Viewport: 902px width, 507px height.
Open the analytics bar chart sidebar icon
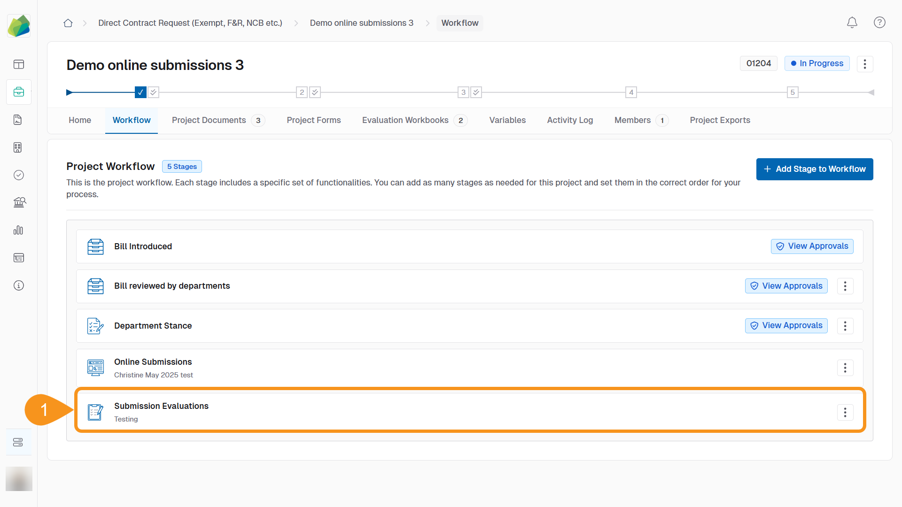pyautogui.click(x=19, y=230)
